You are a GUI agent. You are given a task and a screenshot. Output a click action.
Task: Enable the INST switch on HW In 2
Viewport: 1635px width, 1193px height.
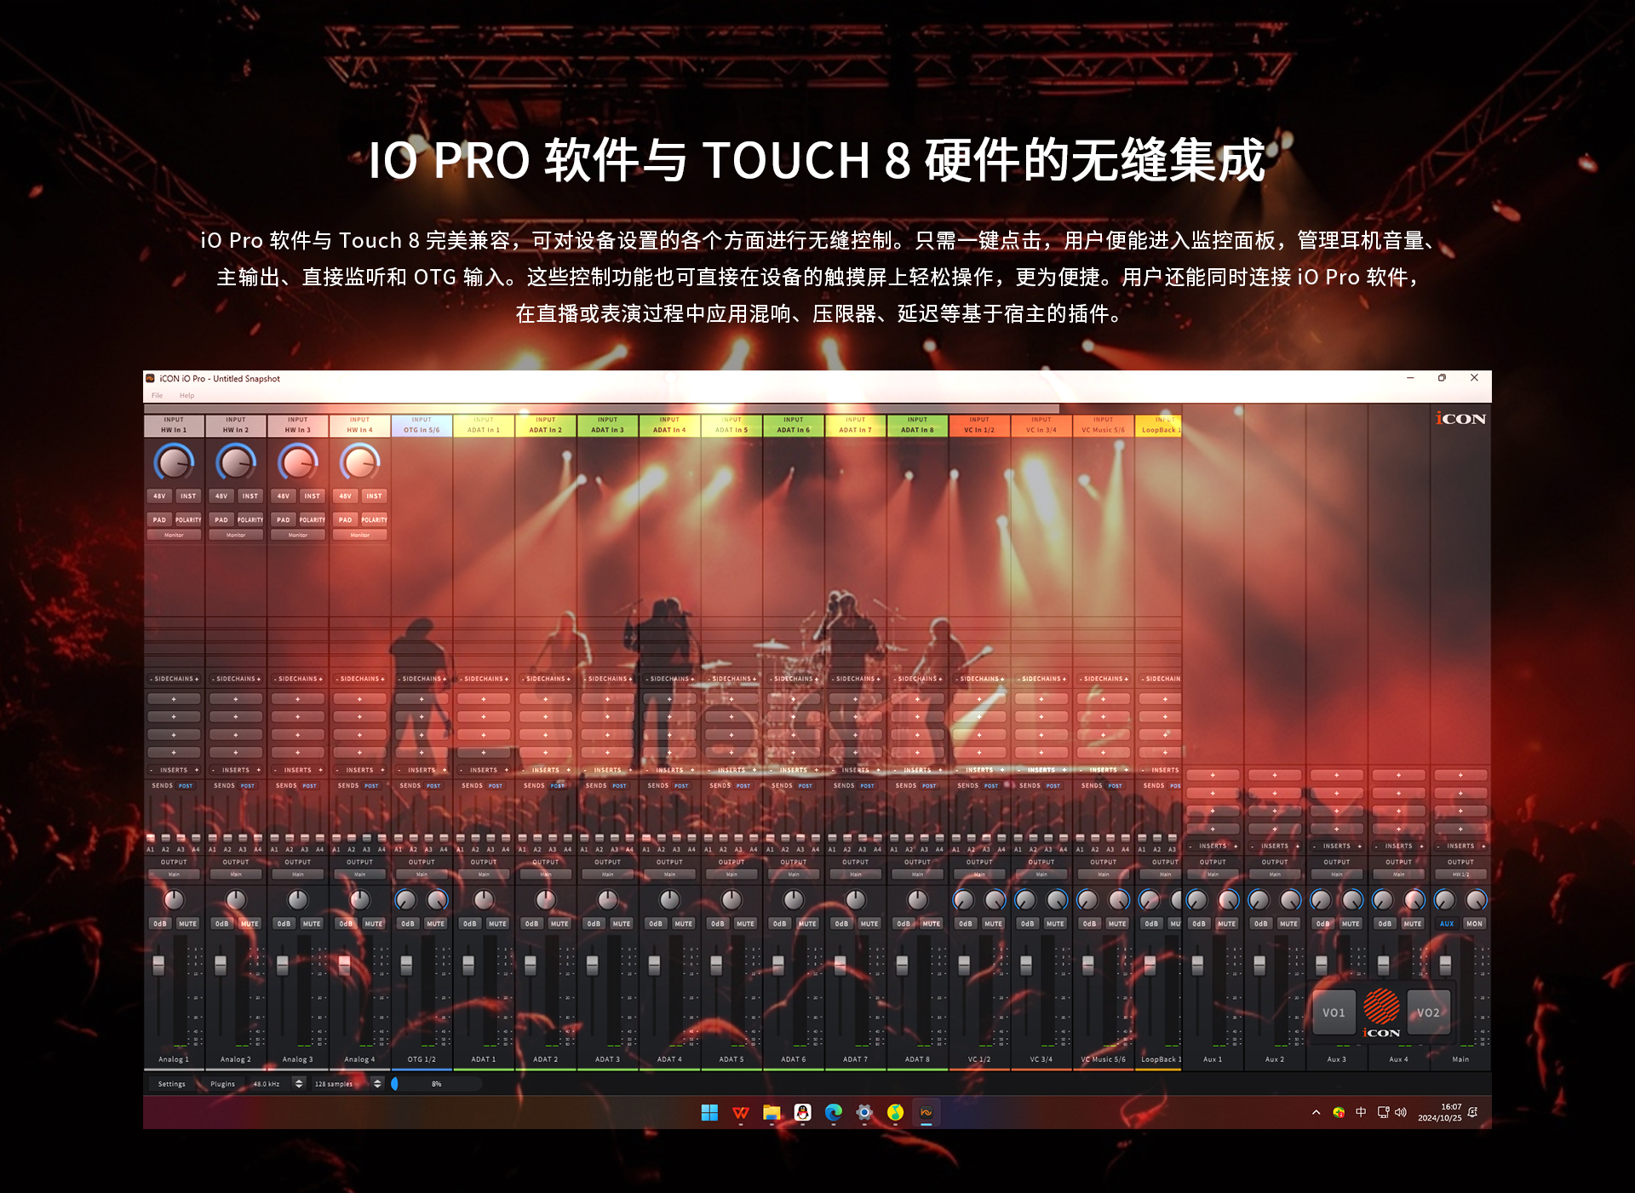(250, 496)
